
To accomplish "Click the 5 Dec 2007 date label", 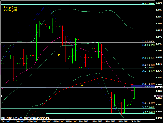I will pyautogui.click(x=83, y=121).
